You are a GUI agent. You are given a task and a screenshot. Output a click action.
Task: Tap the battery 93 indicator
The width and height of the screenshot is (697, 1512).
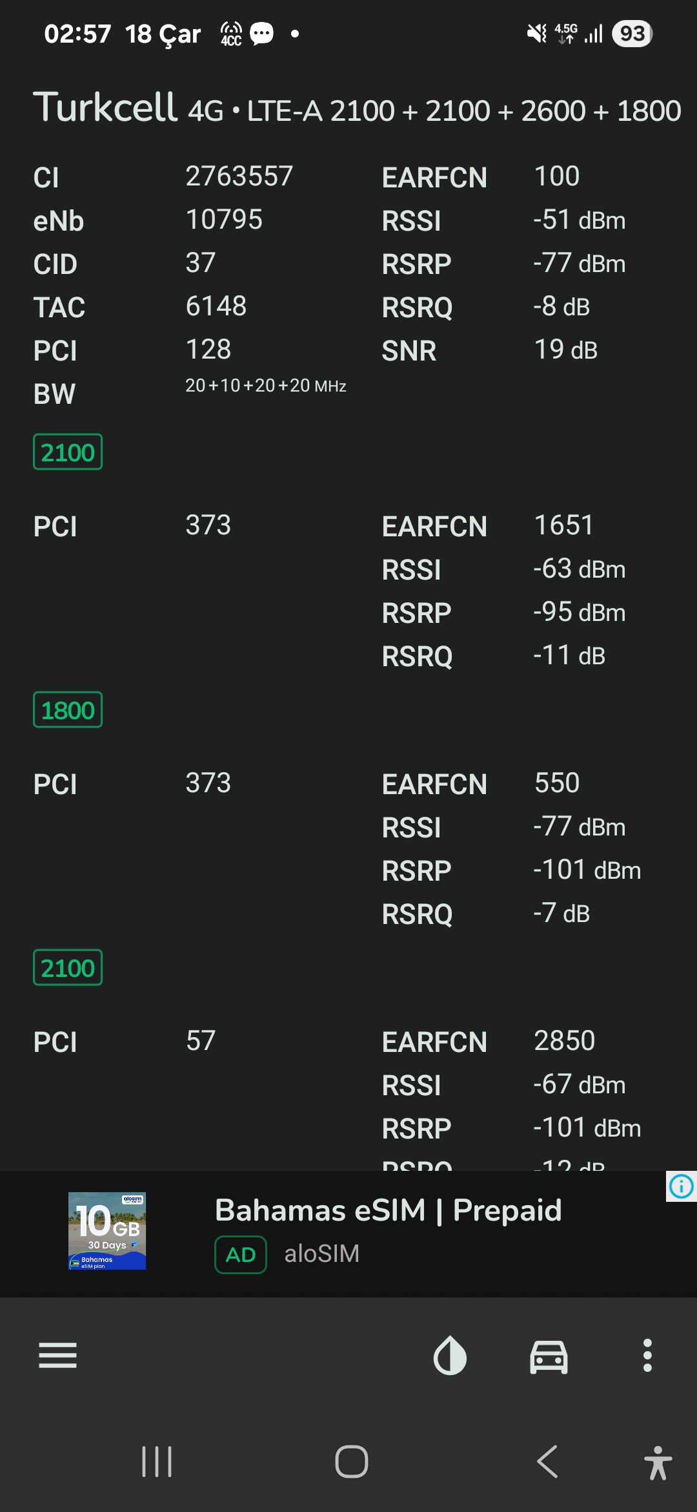click(632, 34)
